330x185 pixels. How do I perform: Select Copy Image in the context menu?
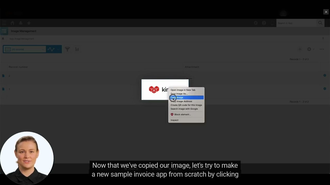(186, 97)
